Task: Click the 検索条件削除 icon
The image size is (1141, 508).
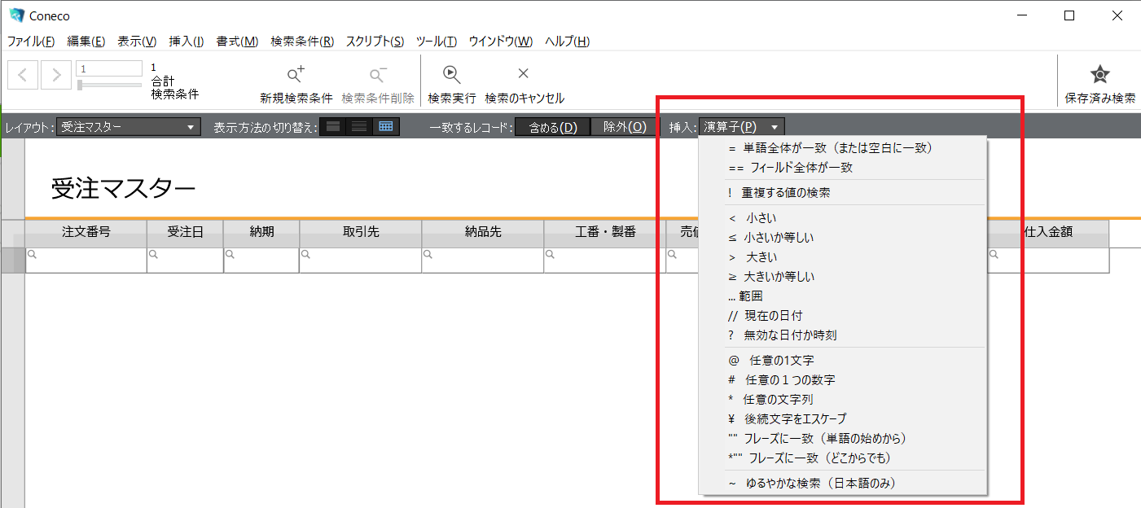Action: coord(378,75)
